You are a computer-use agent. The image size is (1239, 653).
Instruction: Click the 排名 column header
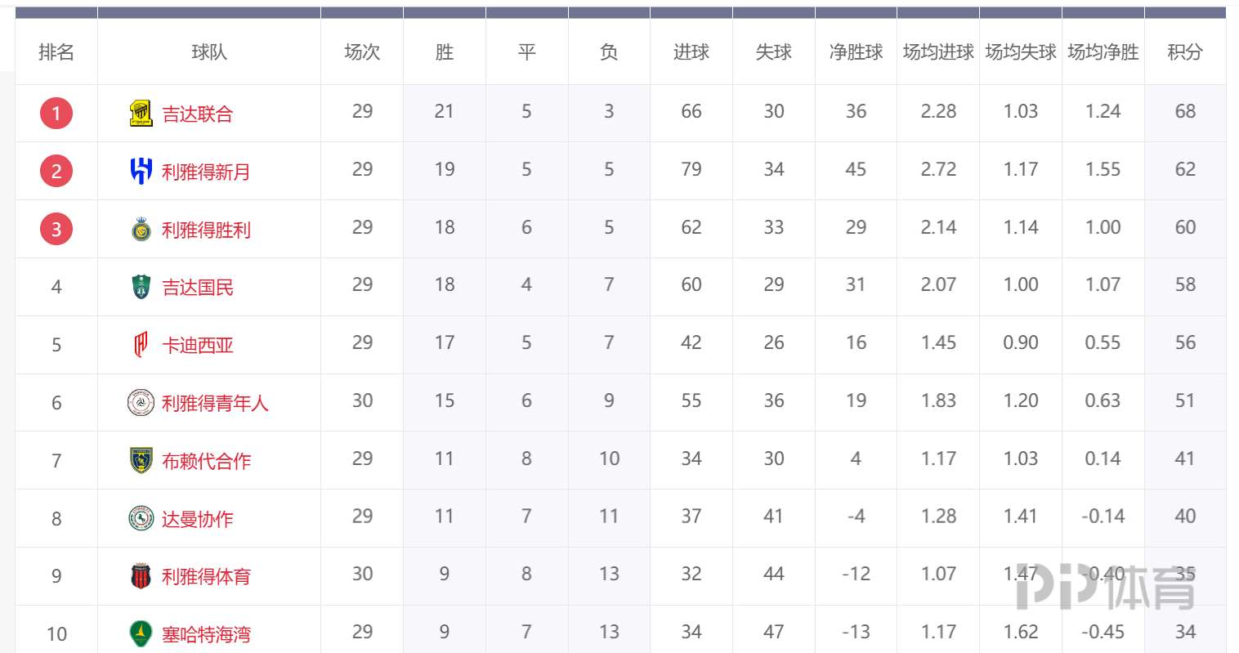(56, 52)
